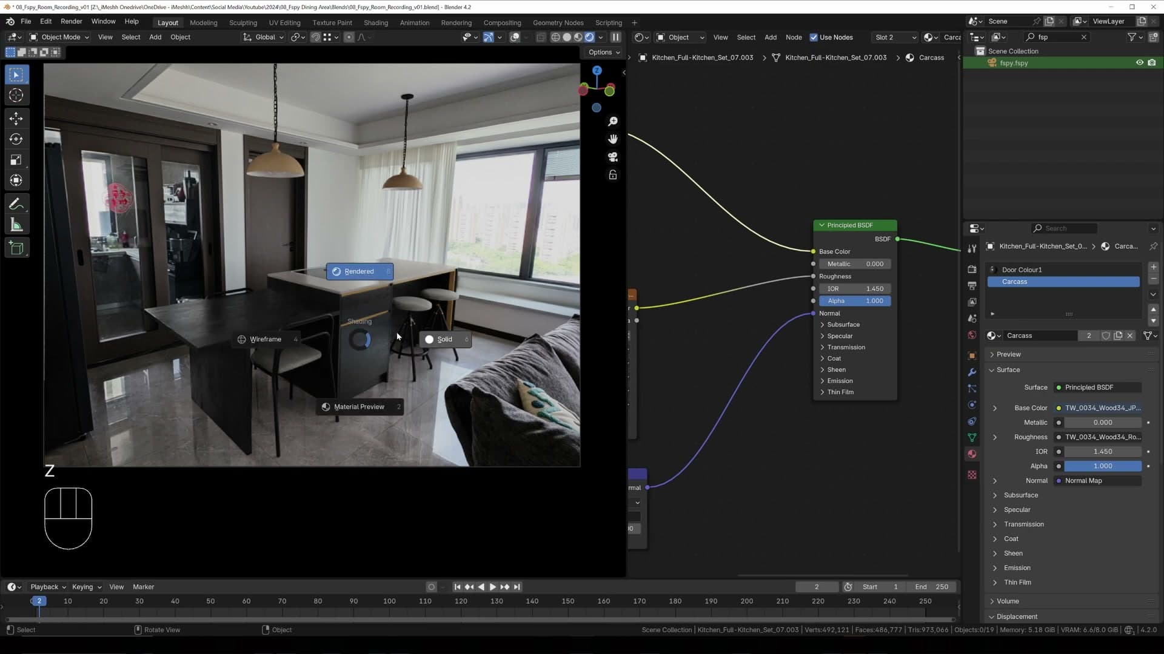
Task: Open the Modifiers wrench properties tab
Action: (x=972, y=372)
